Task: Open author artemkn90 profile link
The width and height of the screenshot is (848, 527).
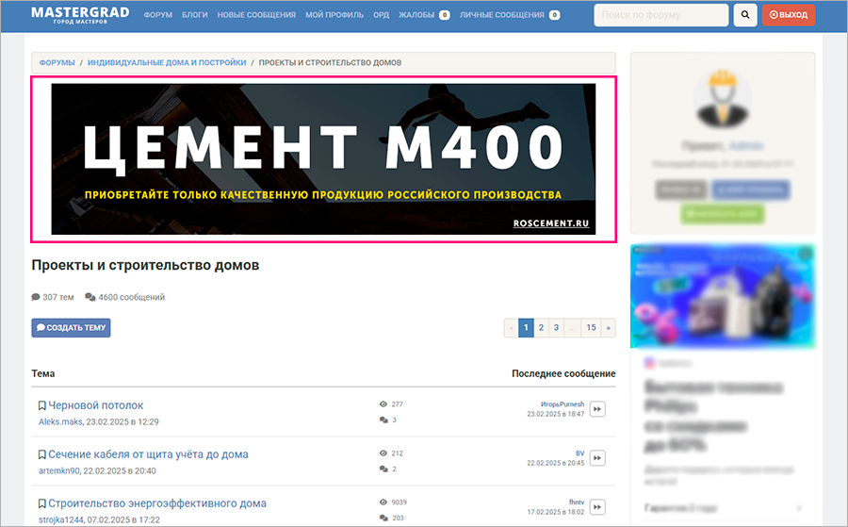Action: coord(59,470)
